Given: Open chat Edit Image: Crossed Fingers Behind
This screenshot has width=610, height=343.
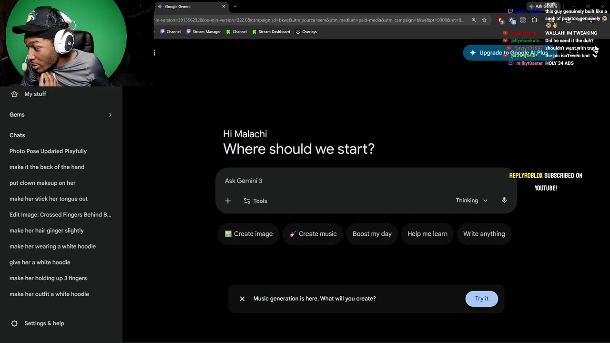Looking at the screenshot, I should tap(61, 215).
